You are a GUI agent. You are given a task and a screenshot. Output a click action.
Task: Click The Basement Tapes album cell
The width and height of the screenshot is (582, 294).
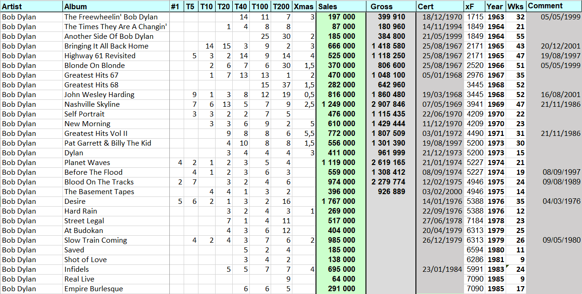pyautogui.click(x=116, y=192)
